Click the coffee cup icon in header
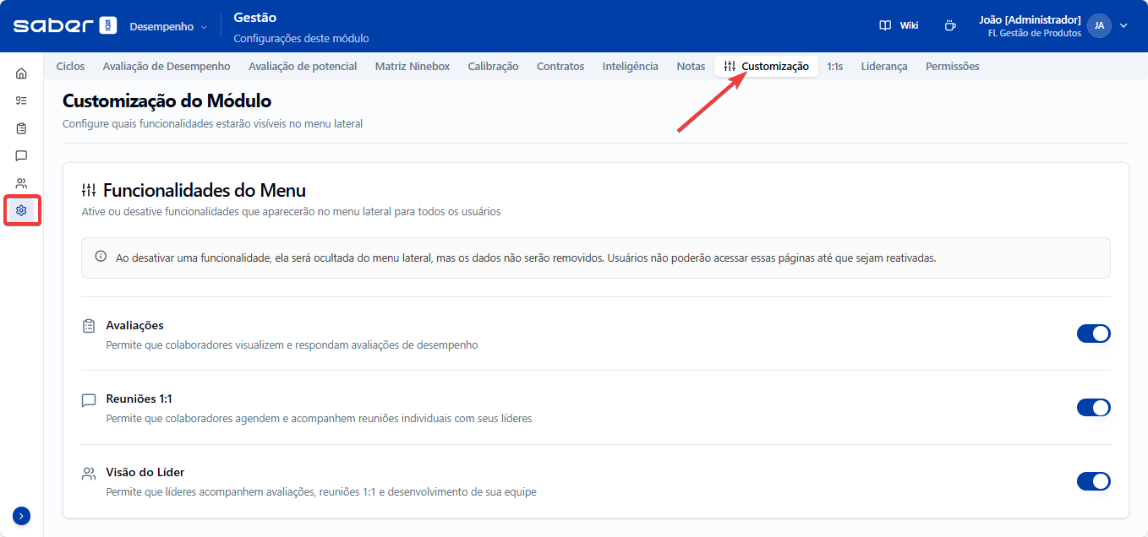Viewport: 1148px width, 537px height. coord(950,25)
